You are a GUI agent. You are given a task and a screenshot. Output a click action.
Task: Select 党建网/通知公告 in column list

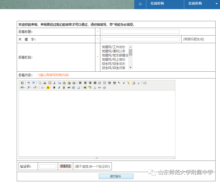coord(114,51)
